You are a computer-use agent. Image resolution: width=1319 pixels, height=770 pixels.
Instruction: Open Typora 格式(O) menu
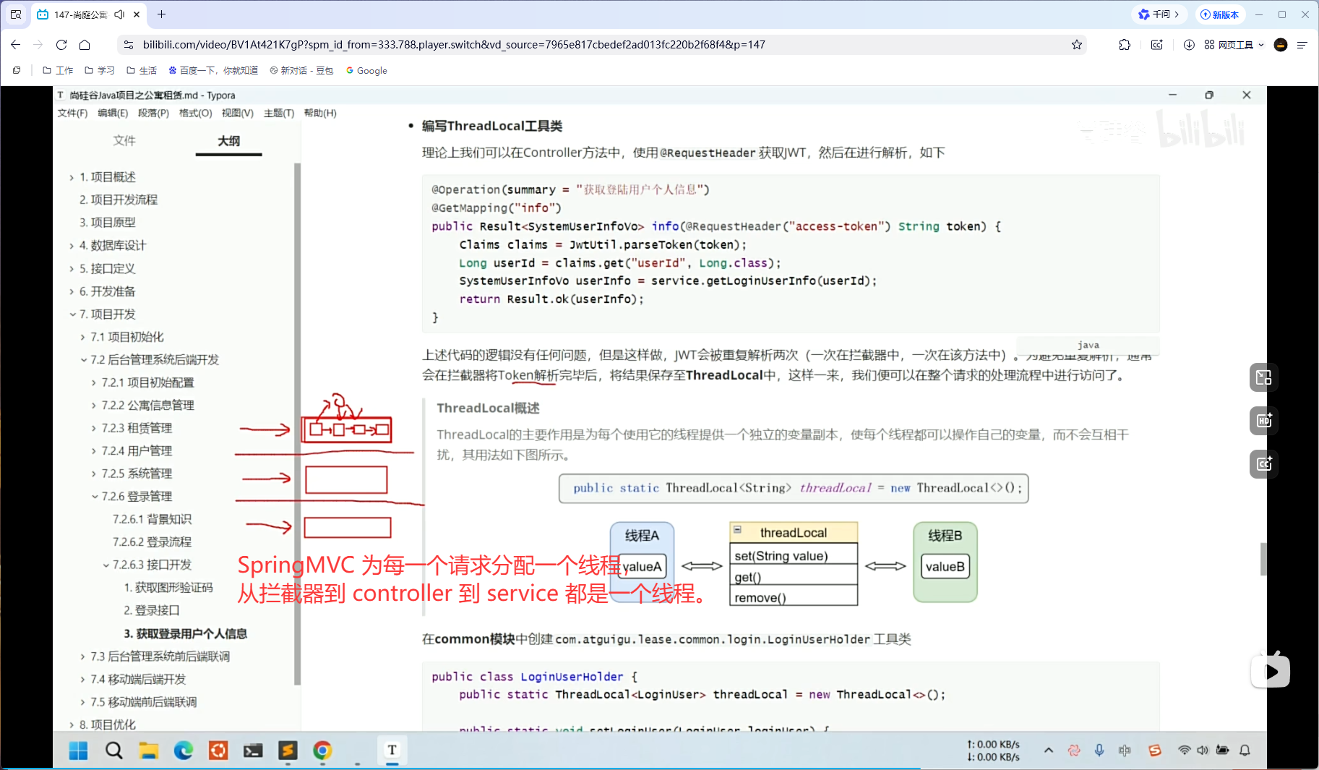(195, 114)
